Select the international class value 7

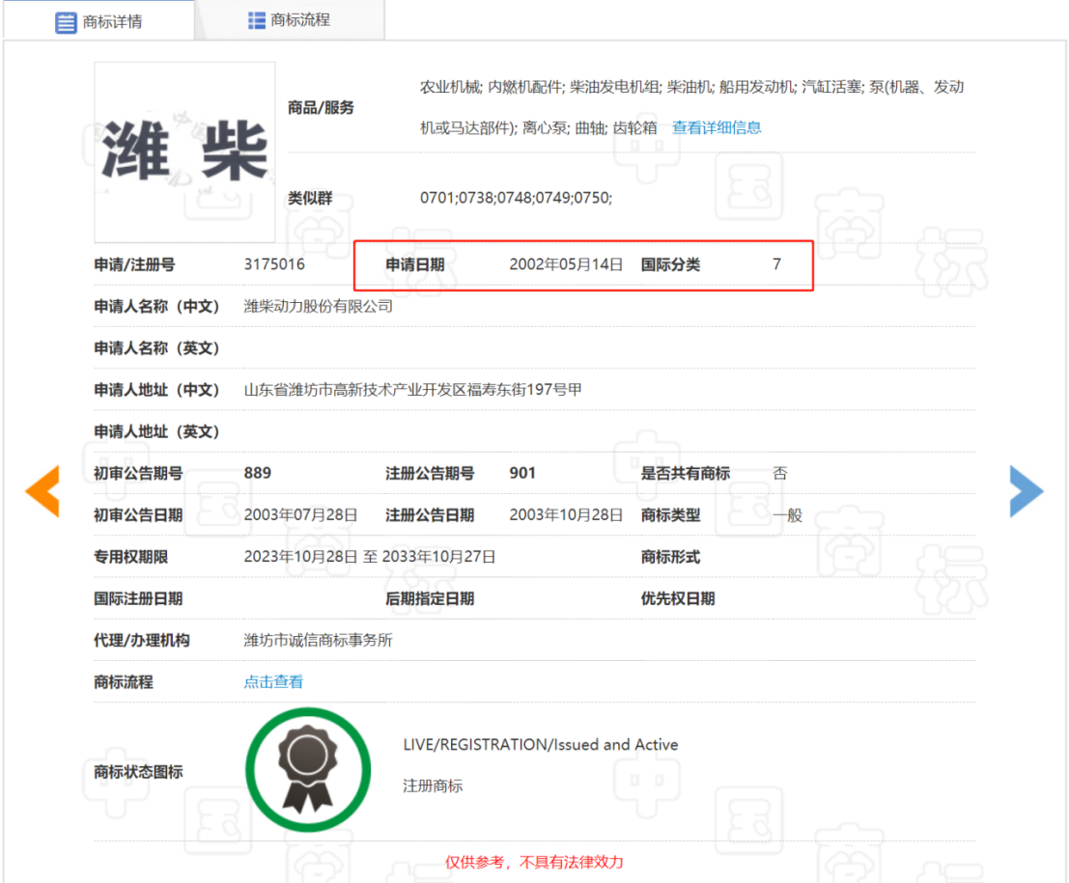point(776,264)
